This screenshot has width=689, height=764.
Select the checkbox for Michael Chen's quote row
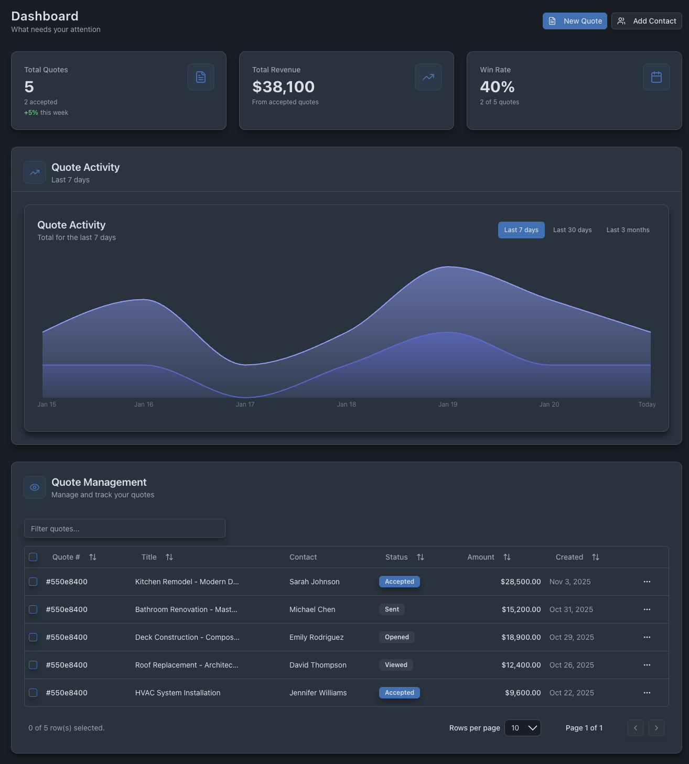coord(33,609)
